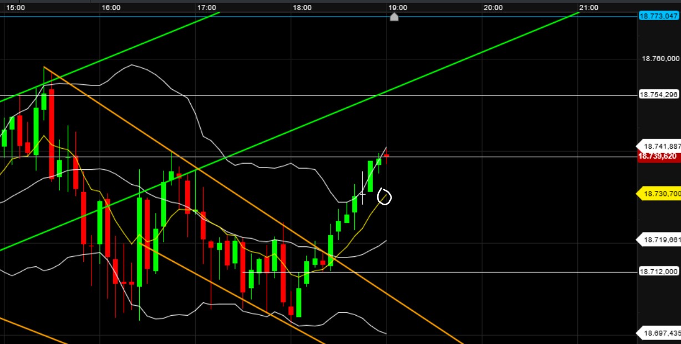This screenshot has height=344, width=681.
Task: Click the 18.741,887 upper band label
Action: tap(659, 146)
